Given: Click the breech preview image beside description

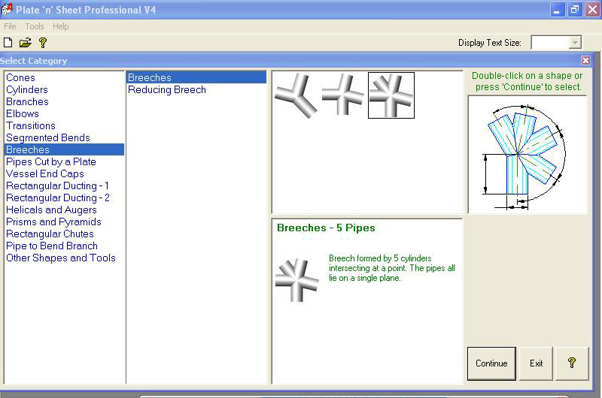Looking at the screenshot, I should click(297, 280).
